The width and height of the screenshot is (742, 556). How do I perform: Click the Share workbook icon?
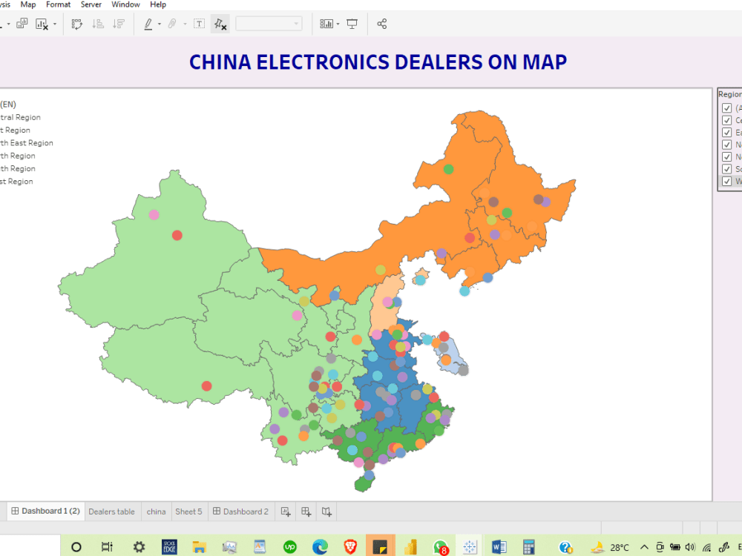(382, 24)
